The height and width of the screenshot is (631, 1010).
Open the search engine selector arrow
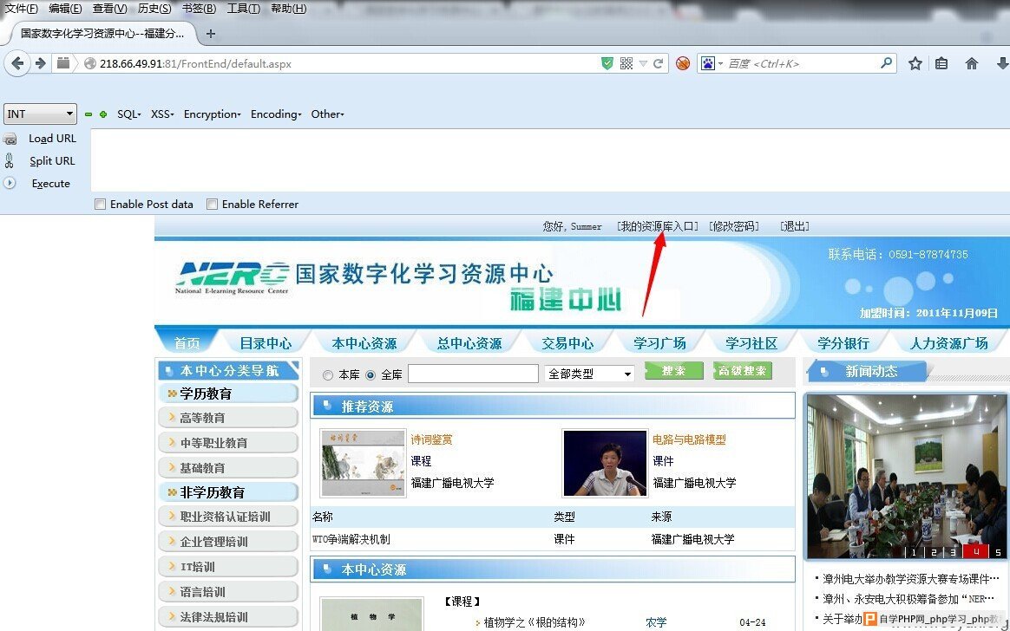click(720, 63)
